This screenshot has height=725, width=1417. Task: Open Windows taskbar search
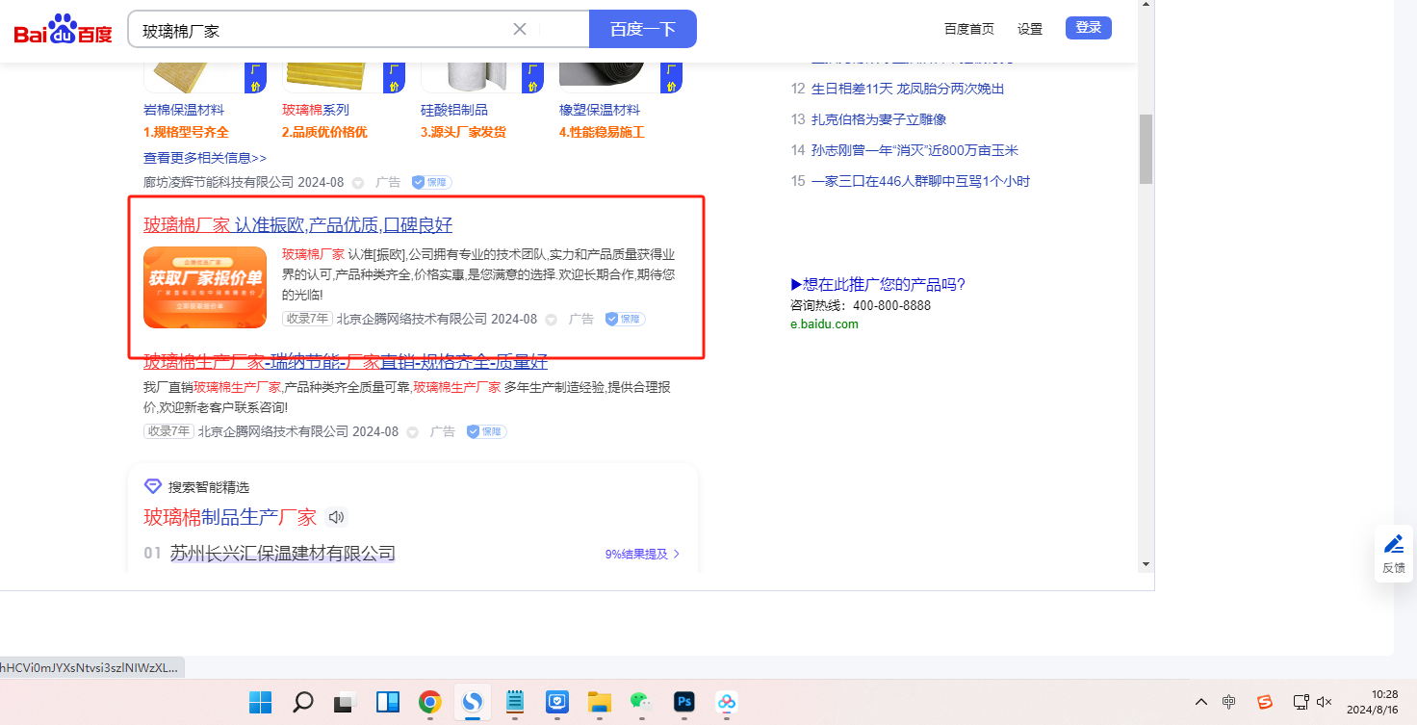click(x=303, y=702)
